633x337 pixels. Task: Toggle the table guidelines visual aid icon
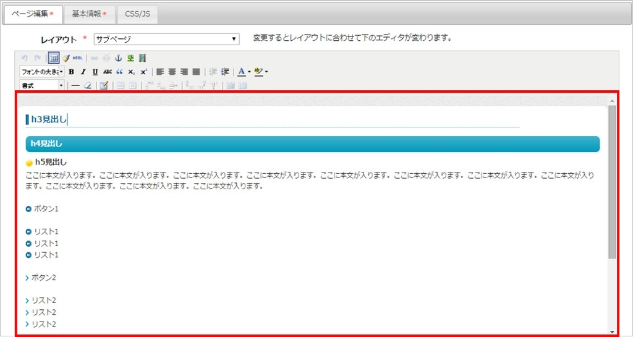[x=54, y=58]
